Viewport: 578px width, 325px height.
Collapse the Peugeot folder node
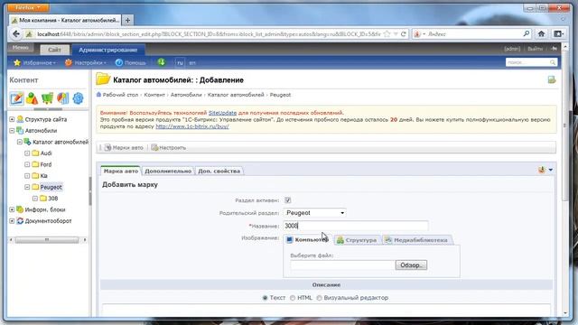point(27,187)
